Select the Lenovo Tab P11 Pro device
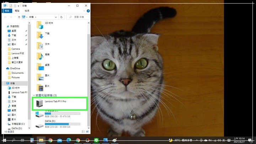 click(60, 103)
